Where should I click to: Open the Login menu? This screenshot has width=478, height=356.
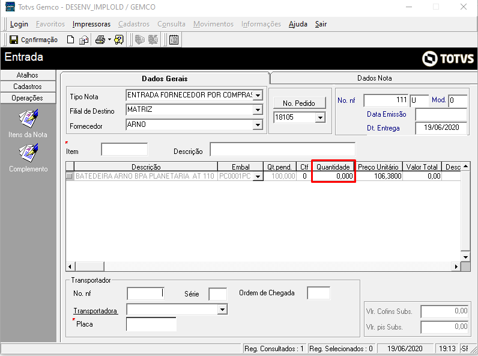tap(19, 24)
